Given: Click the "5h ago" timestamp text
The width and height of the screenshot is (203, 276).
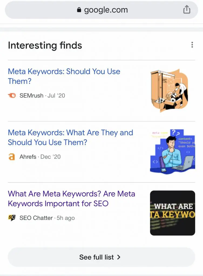Looking at the screenshot, I should 66,218.
